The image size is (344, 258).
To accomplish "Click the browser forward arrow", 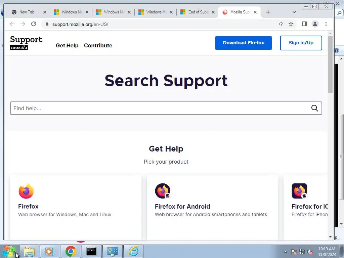I will [23, 24].
